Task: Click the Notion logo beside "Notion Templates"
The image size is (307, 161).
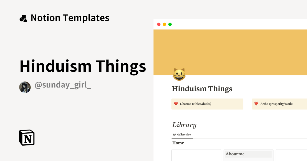Action: tap(24, 18)
